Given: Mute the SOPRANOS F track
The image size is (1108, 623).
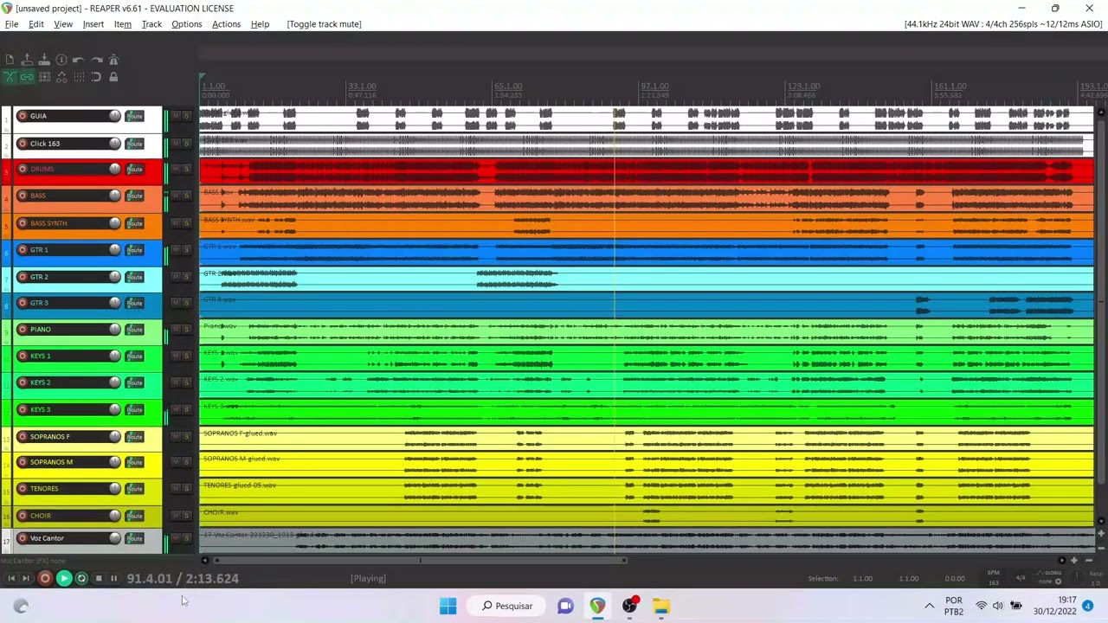Looking at the screenshot, I should click(x=176, y=436).
